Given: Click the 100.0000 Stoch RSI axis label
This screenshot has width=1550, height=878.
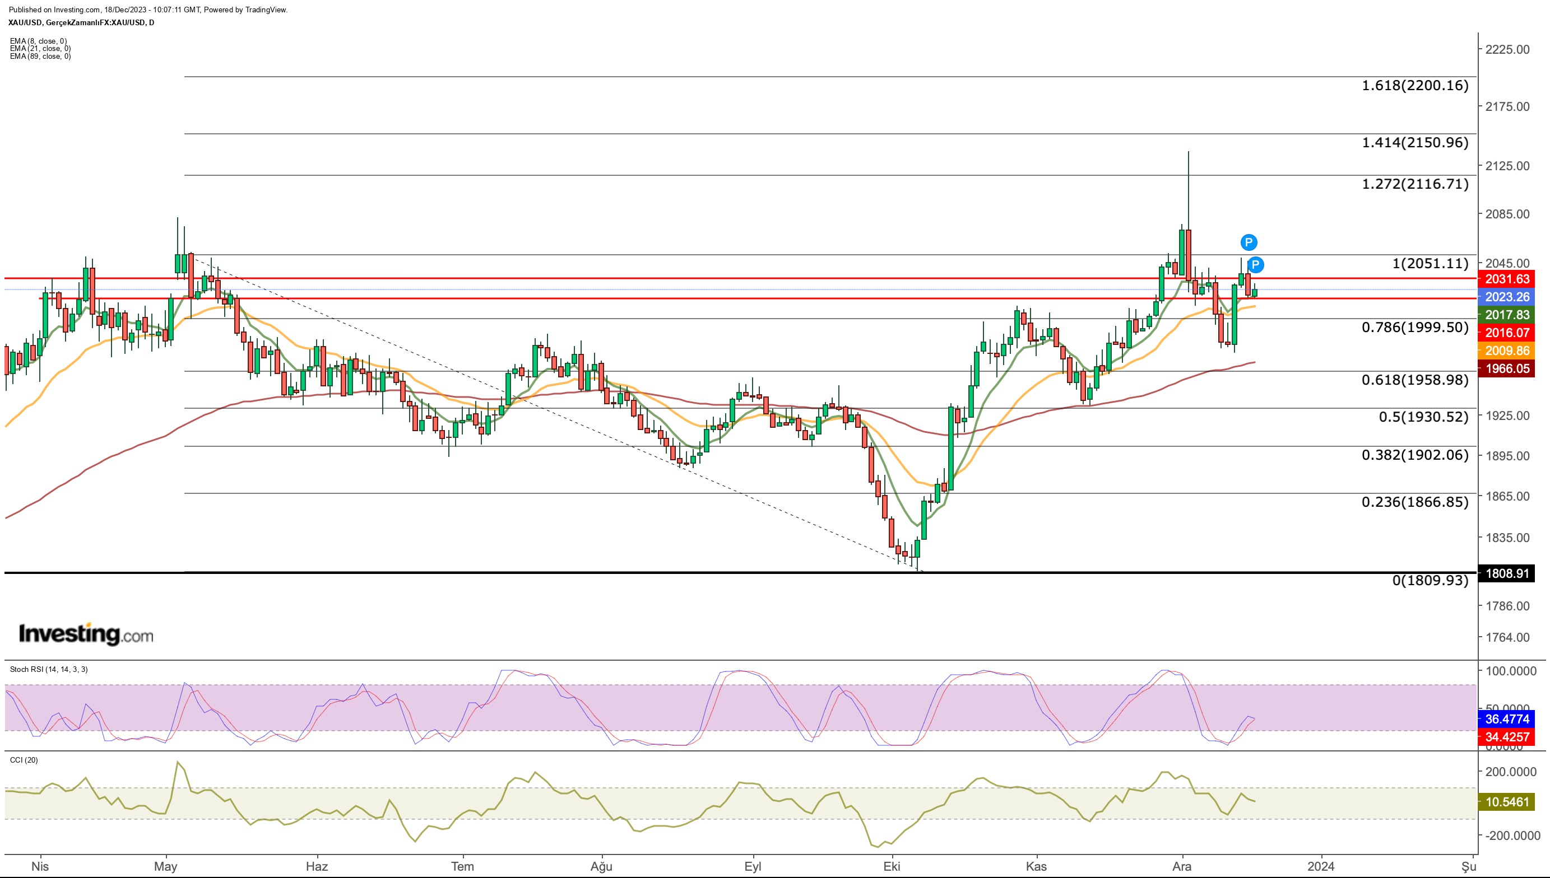Looking at the screenshot, I should click(x=1511, y=671).
